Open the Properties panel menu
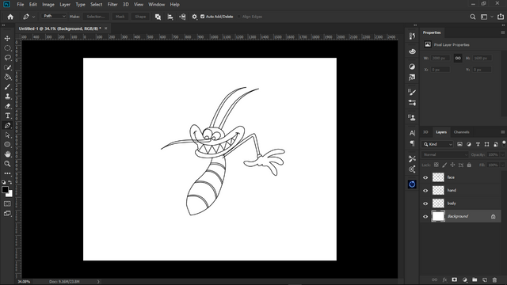The width and height of the screenshot is (507, 285). click(502, 32)
